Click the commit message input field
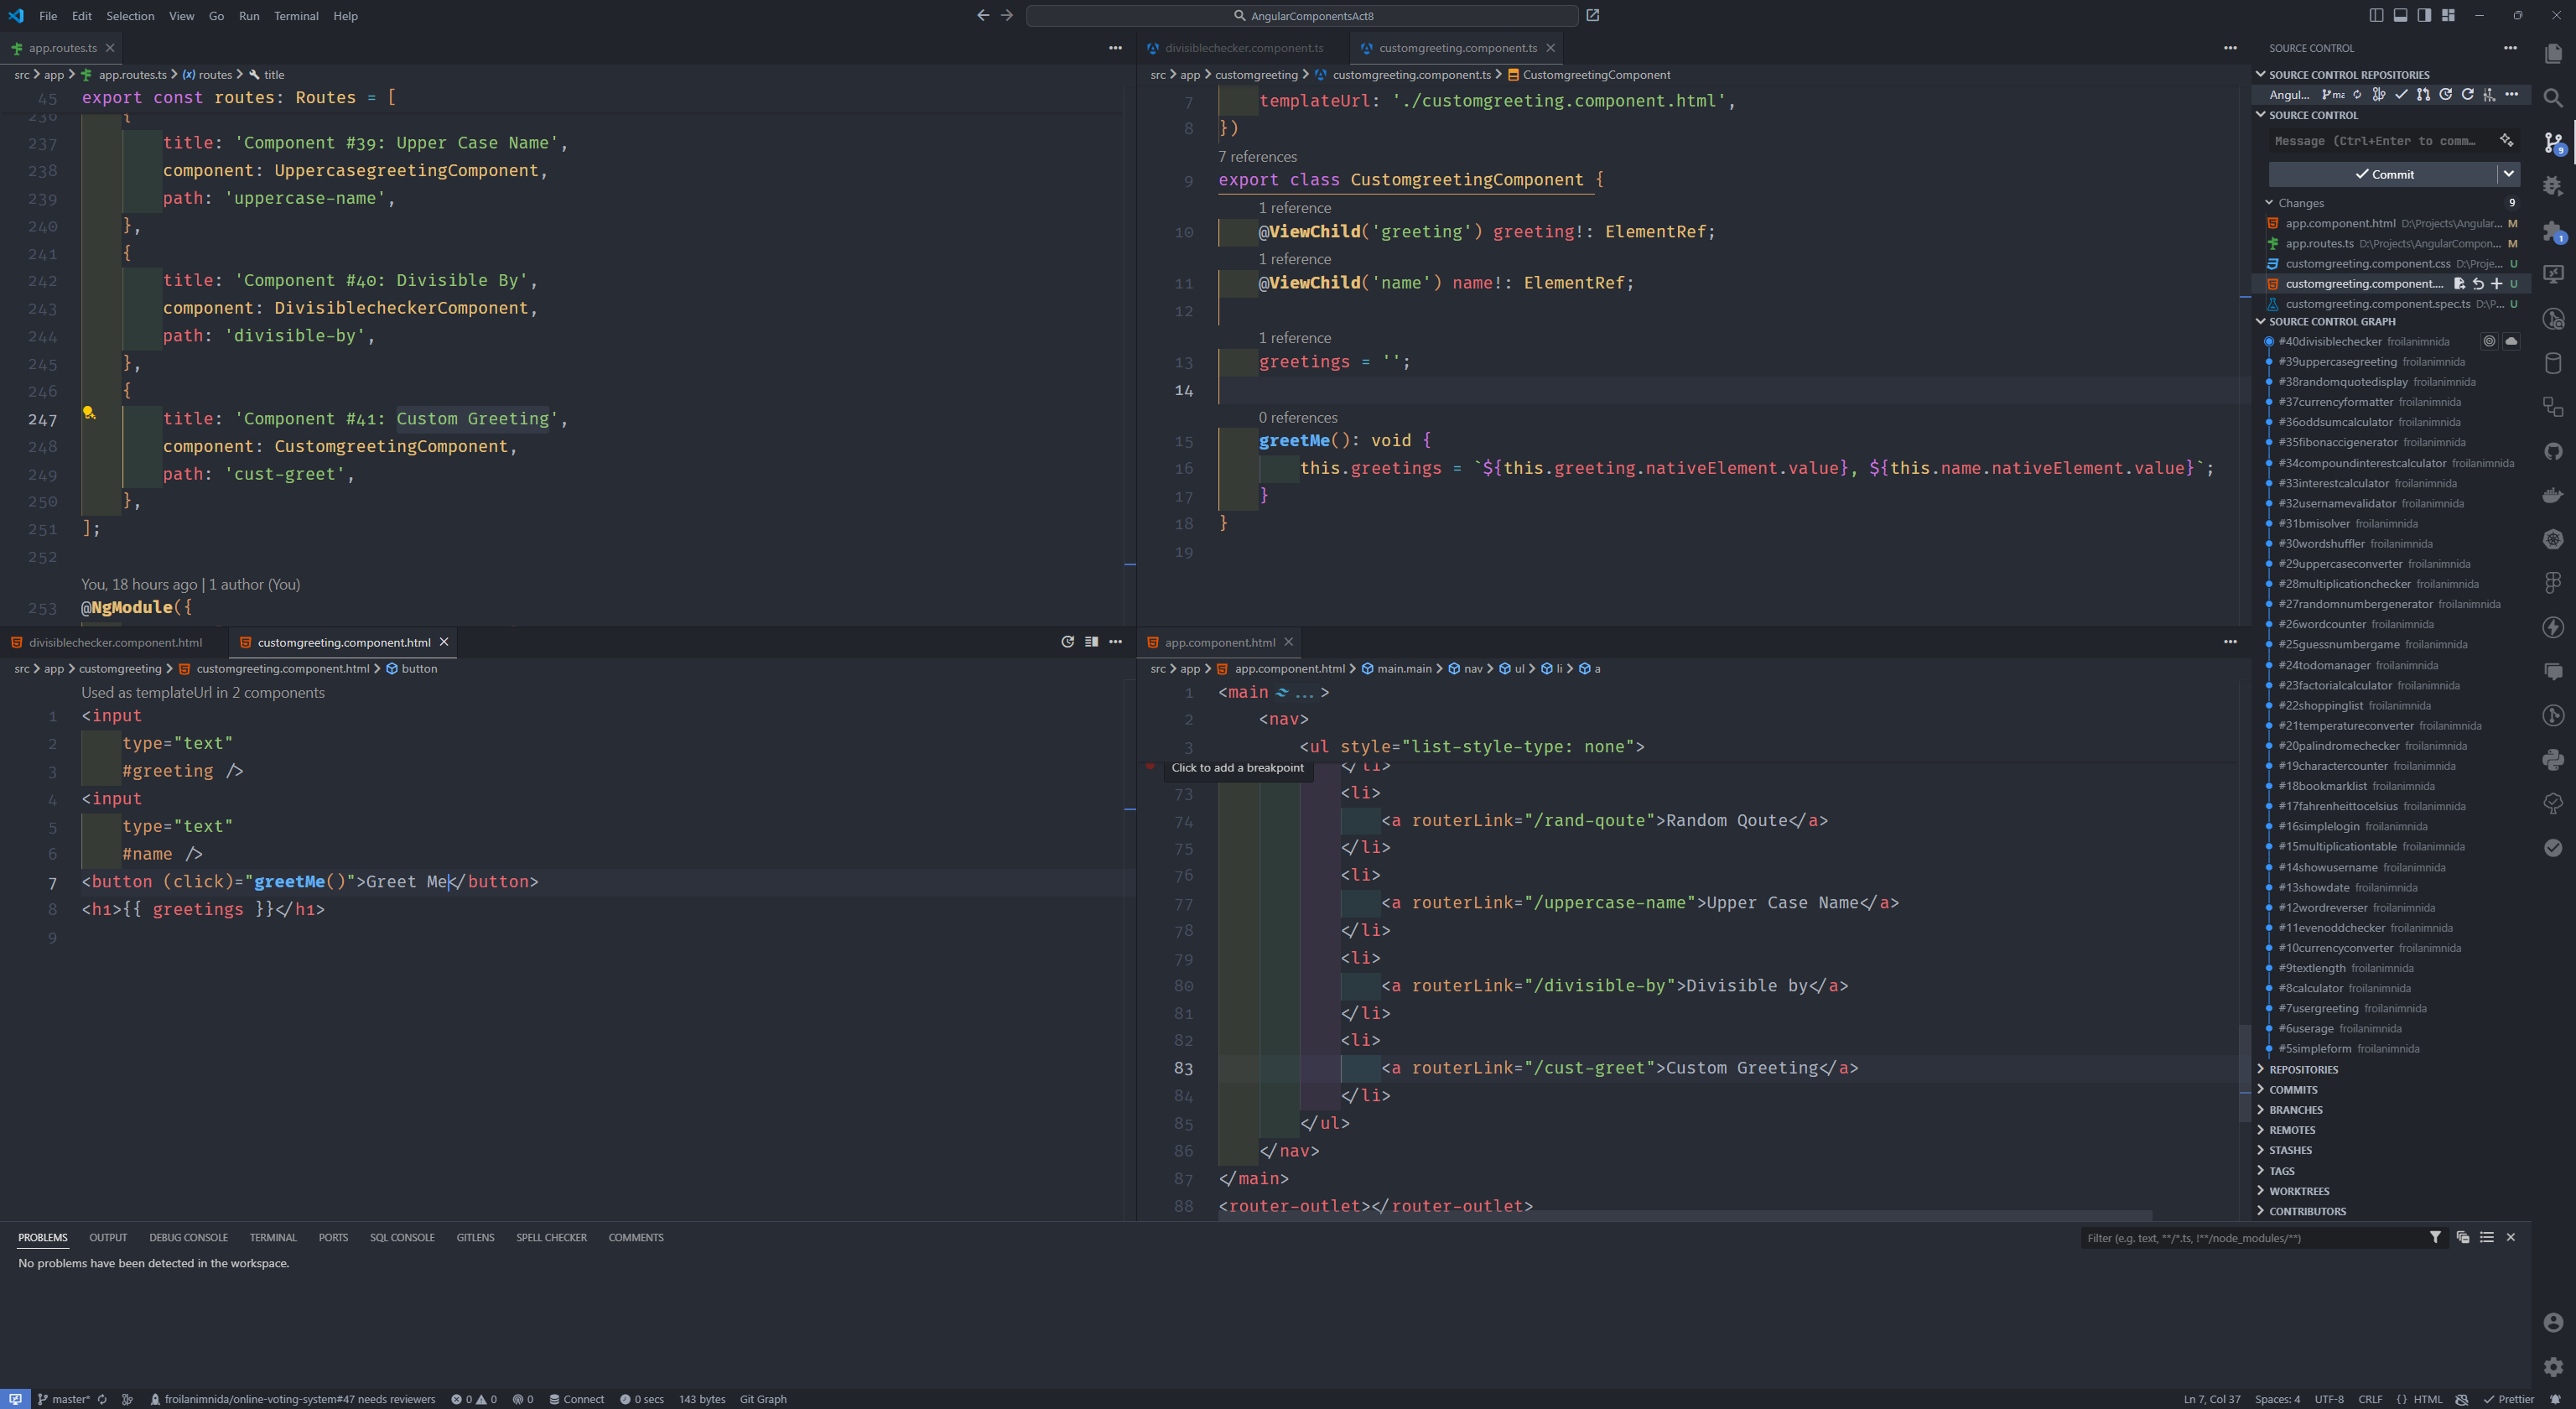 pyautogui.click(x=2379, y=141)
